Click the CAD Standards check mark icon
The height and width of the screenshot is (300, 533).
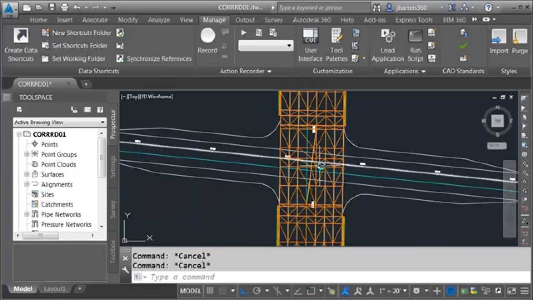pos(463,46)
